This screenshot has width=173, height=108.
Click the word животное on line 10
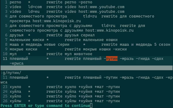point(83,54)
